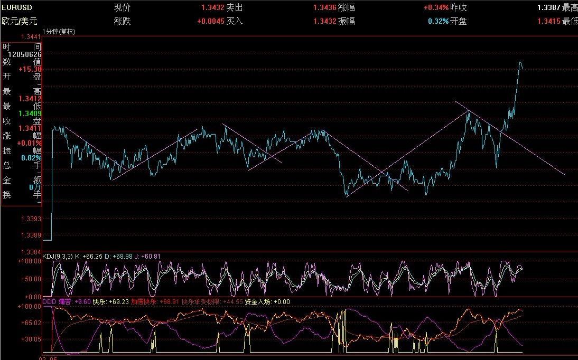Select the 12050626 timestamp in info panel
The image size is (578, 360).
pyautogui.click(x=25, y=54)
